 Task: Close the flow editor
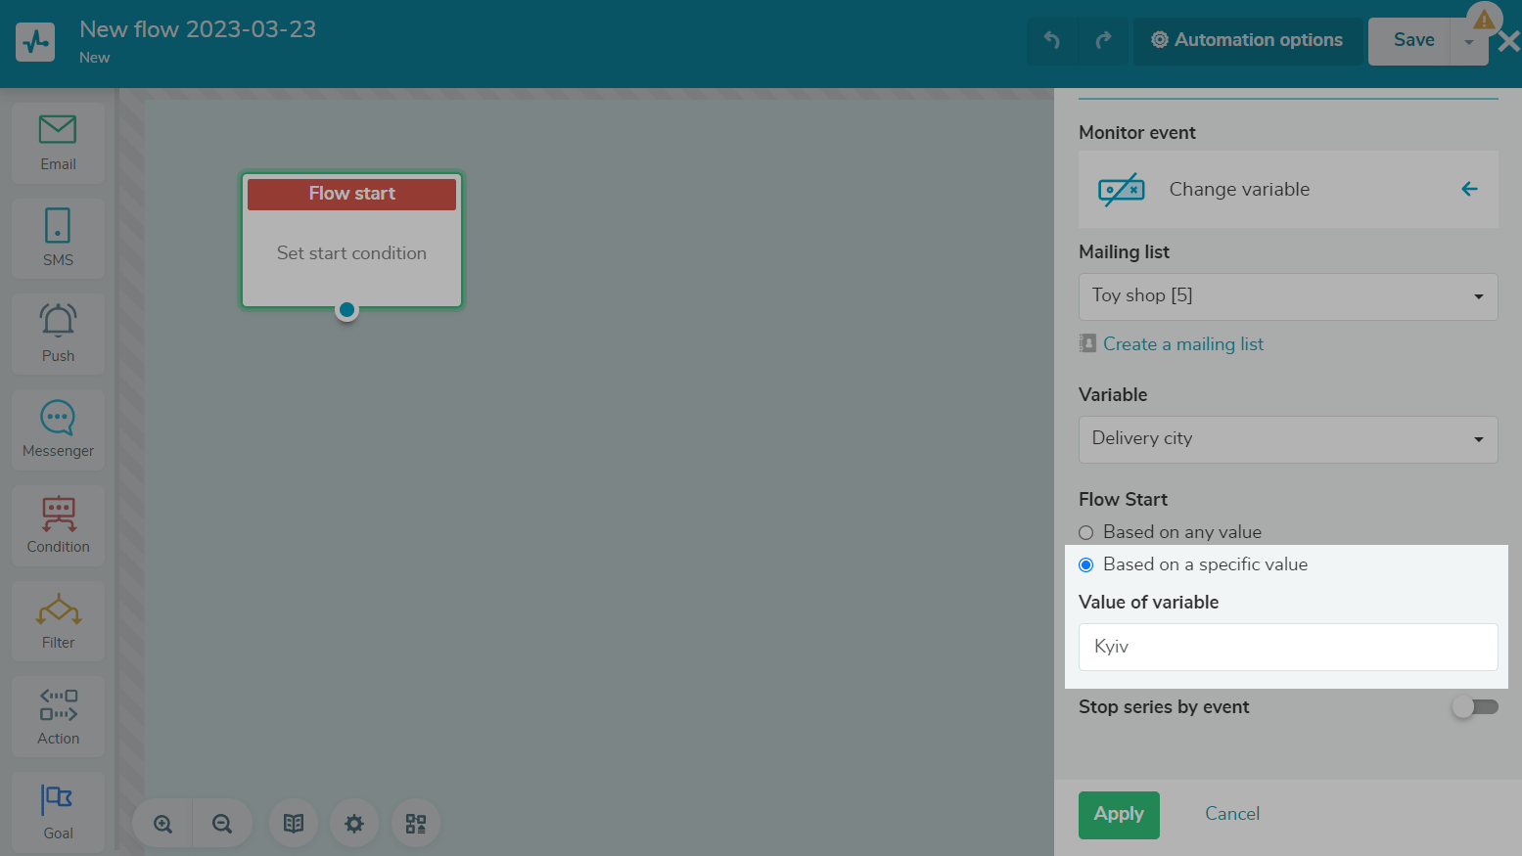pyautogui.click(x=1509, y=41)
